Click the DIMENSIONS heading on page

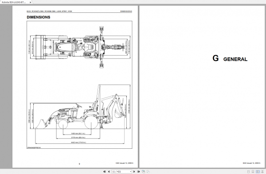click(x=39, y=17)
